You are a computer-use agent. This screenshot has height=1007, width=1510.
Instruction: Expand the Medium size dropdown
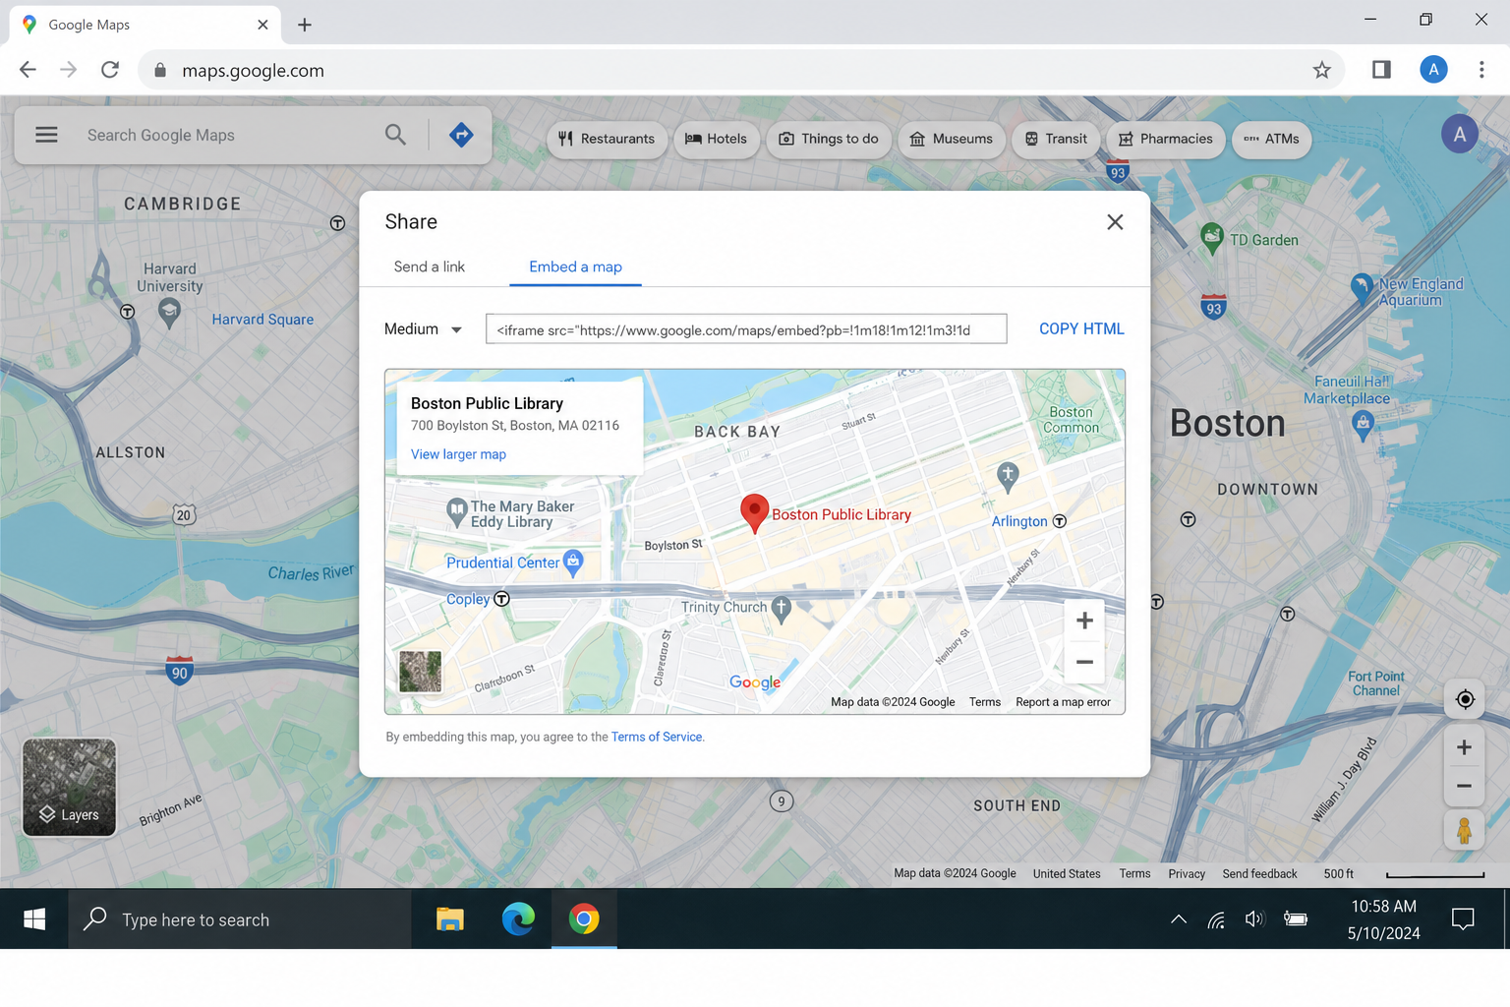click(x=423, y=329)
